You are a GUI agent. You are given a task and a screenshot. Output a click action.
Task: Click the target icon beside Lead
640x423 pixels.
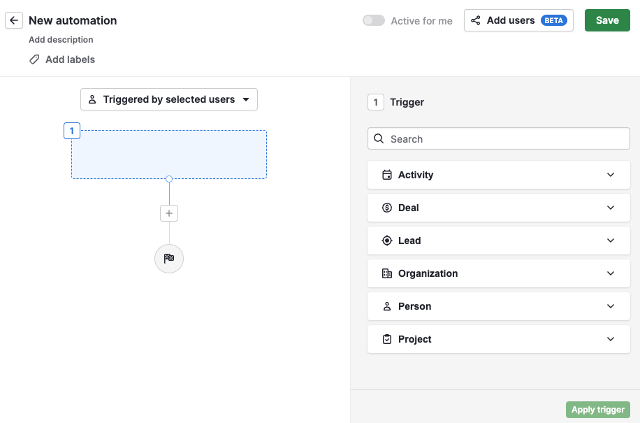(387, 241)
